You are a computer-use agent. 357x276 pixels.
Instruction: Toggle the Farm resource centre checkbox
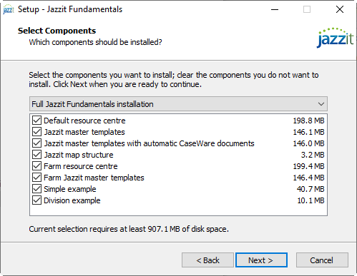pos(36,166)
